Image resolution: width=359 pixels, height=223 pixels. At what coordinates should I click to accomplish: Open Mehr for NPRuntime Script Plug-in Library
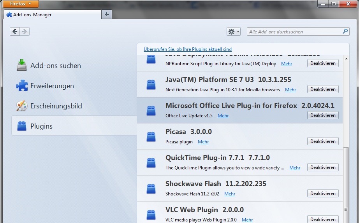pyautogui.click(x=287, y=64)
